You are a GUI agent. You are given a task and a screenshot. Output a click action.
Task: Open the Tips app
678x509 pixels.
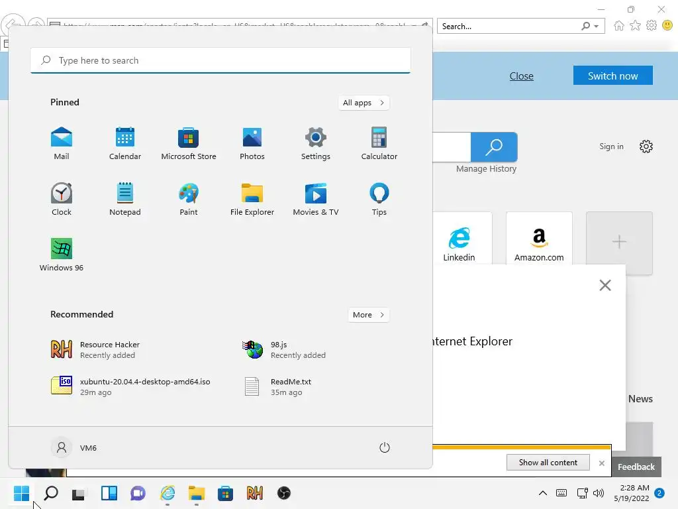click(379, 199)
